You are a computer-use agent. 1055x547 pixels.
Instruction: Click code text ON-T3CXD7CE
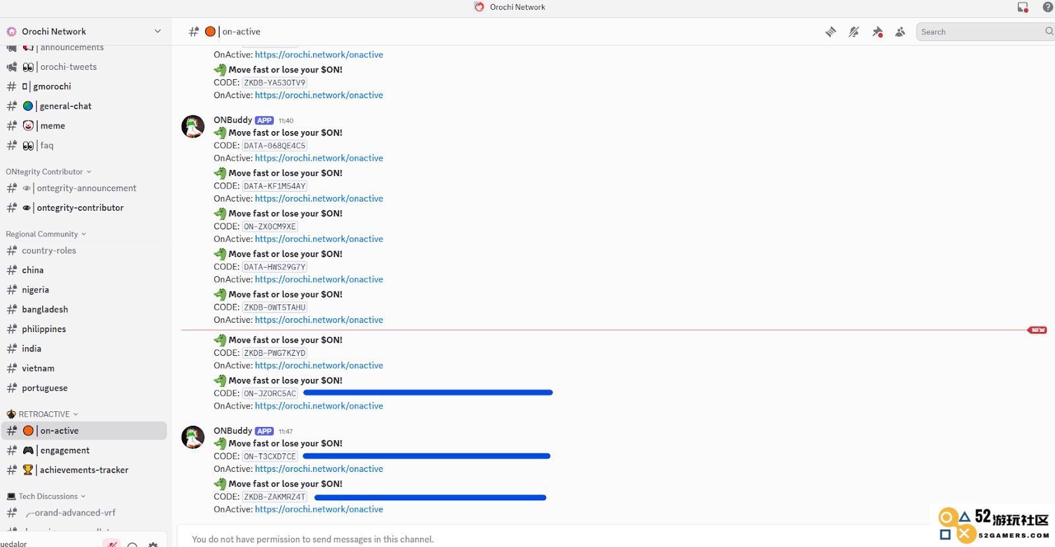(270, 457)
